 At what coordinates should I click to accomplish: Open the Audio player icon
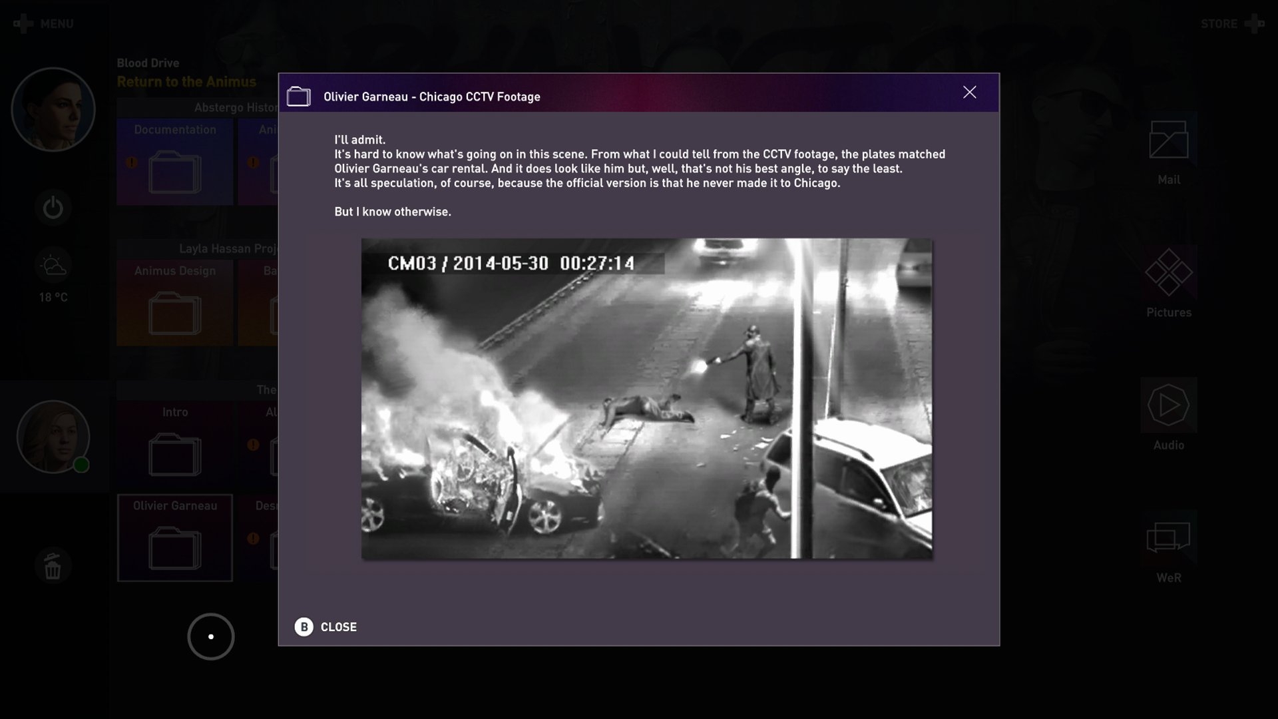pyautogui.click(x=1170, y=405)
